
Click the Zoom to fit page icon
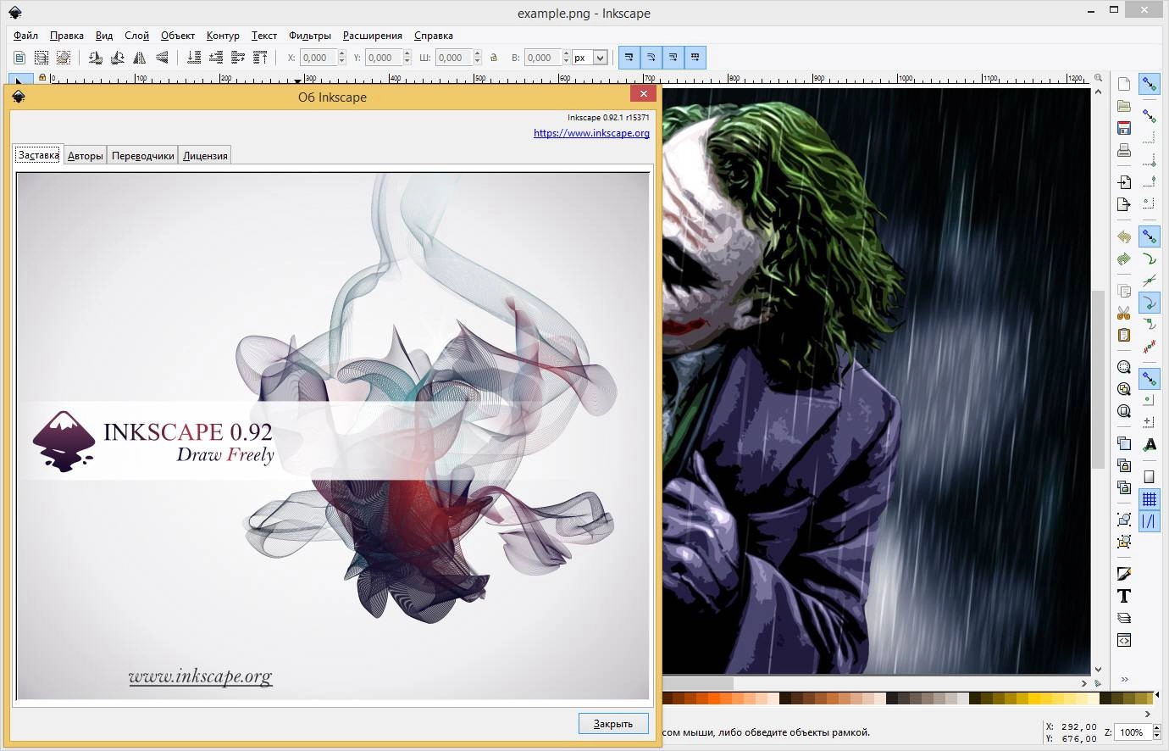coord(1124,411)
